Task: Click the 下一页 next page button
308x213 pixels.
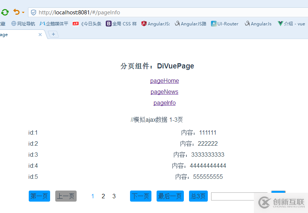Action: pos(140,196)
